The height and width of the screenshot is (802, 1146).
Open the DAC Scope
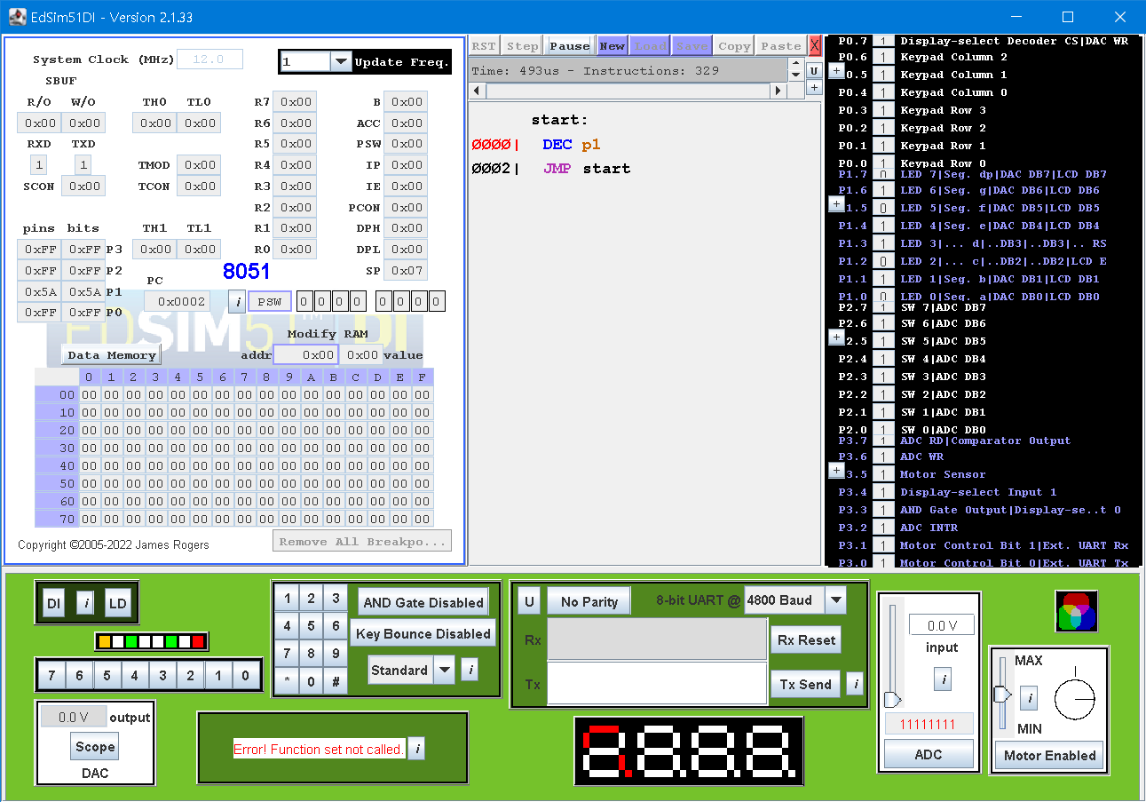click(95, 747)
